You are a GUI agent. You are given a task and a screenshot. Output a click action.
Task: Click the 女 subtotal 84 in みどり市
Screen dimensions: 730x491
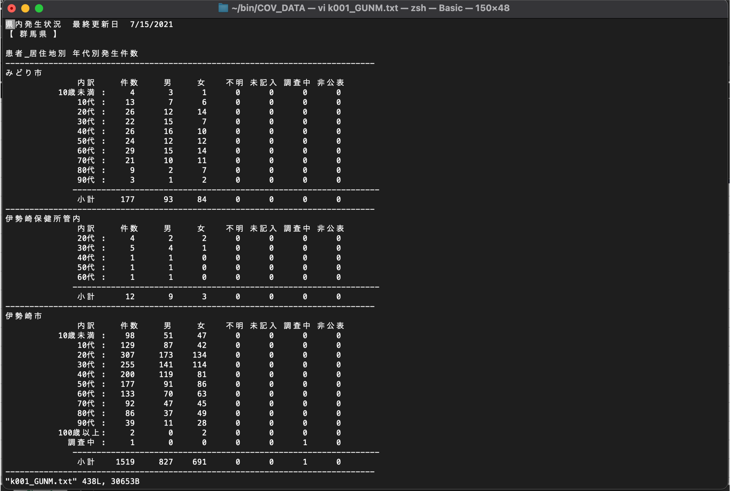click(202, 199)
